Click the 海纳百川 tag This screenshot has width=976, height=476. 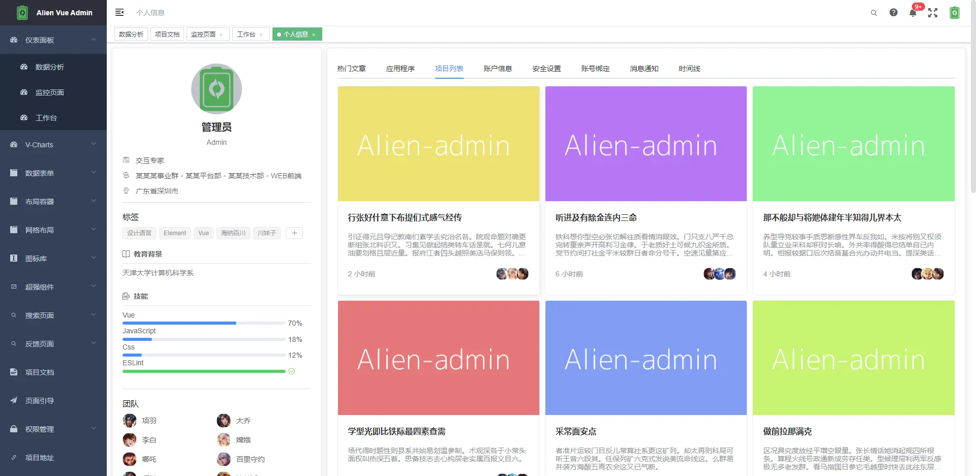coord(233,233)
